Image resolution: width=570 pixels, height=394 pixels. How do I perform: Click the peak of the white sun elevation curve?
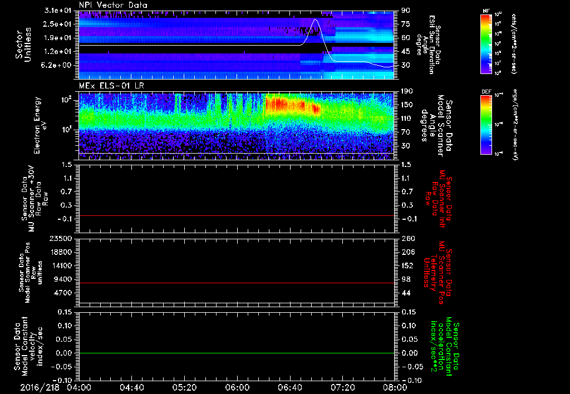tap(316, 20)
